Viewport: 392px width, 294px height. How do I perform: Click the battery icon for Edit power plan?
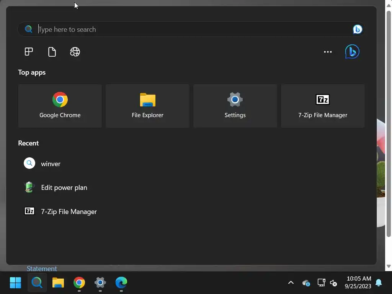pyautogui.click(x=29, y=187)
